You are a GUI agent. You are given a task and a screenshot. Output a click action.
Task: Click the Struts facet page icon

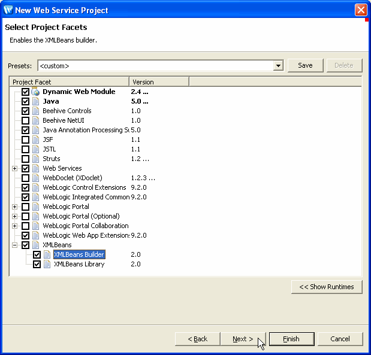coord(36,159)
